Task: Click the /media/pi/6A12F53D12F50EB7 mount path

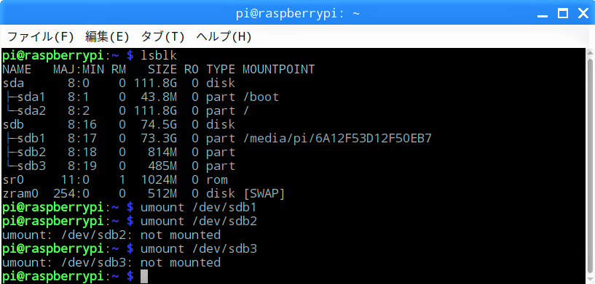Action: coord(337,139)
